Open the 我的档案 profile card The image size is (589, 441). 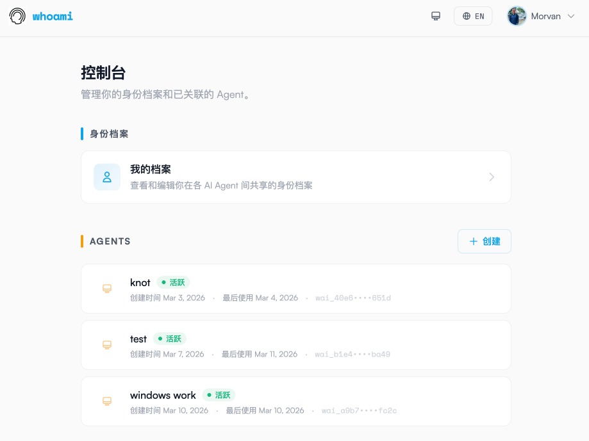[295, 177]
